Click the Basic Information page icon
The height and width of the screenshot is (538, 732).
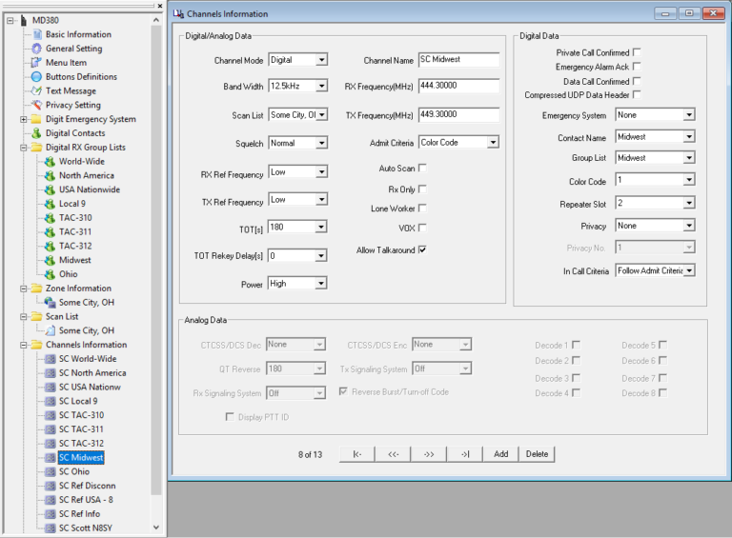37,34
